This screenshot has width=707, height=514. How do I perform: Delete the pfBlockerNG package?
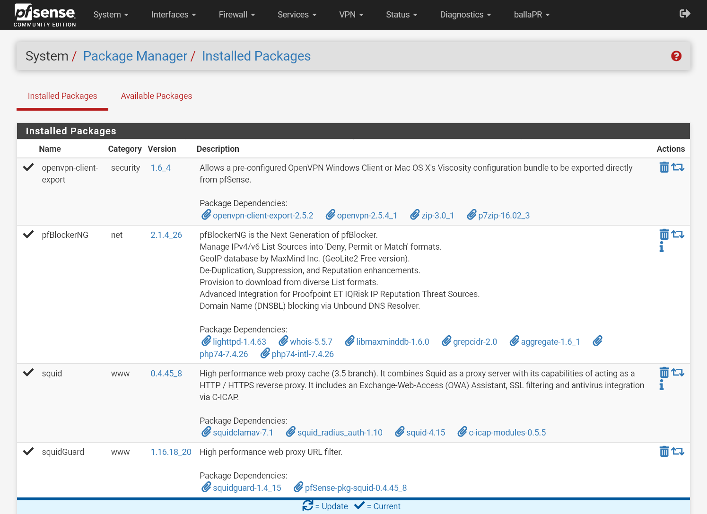pos(664,234)
